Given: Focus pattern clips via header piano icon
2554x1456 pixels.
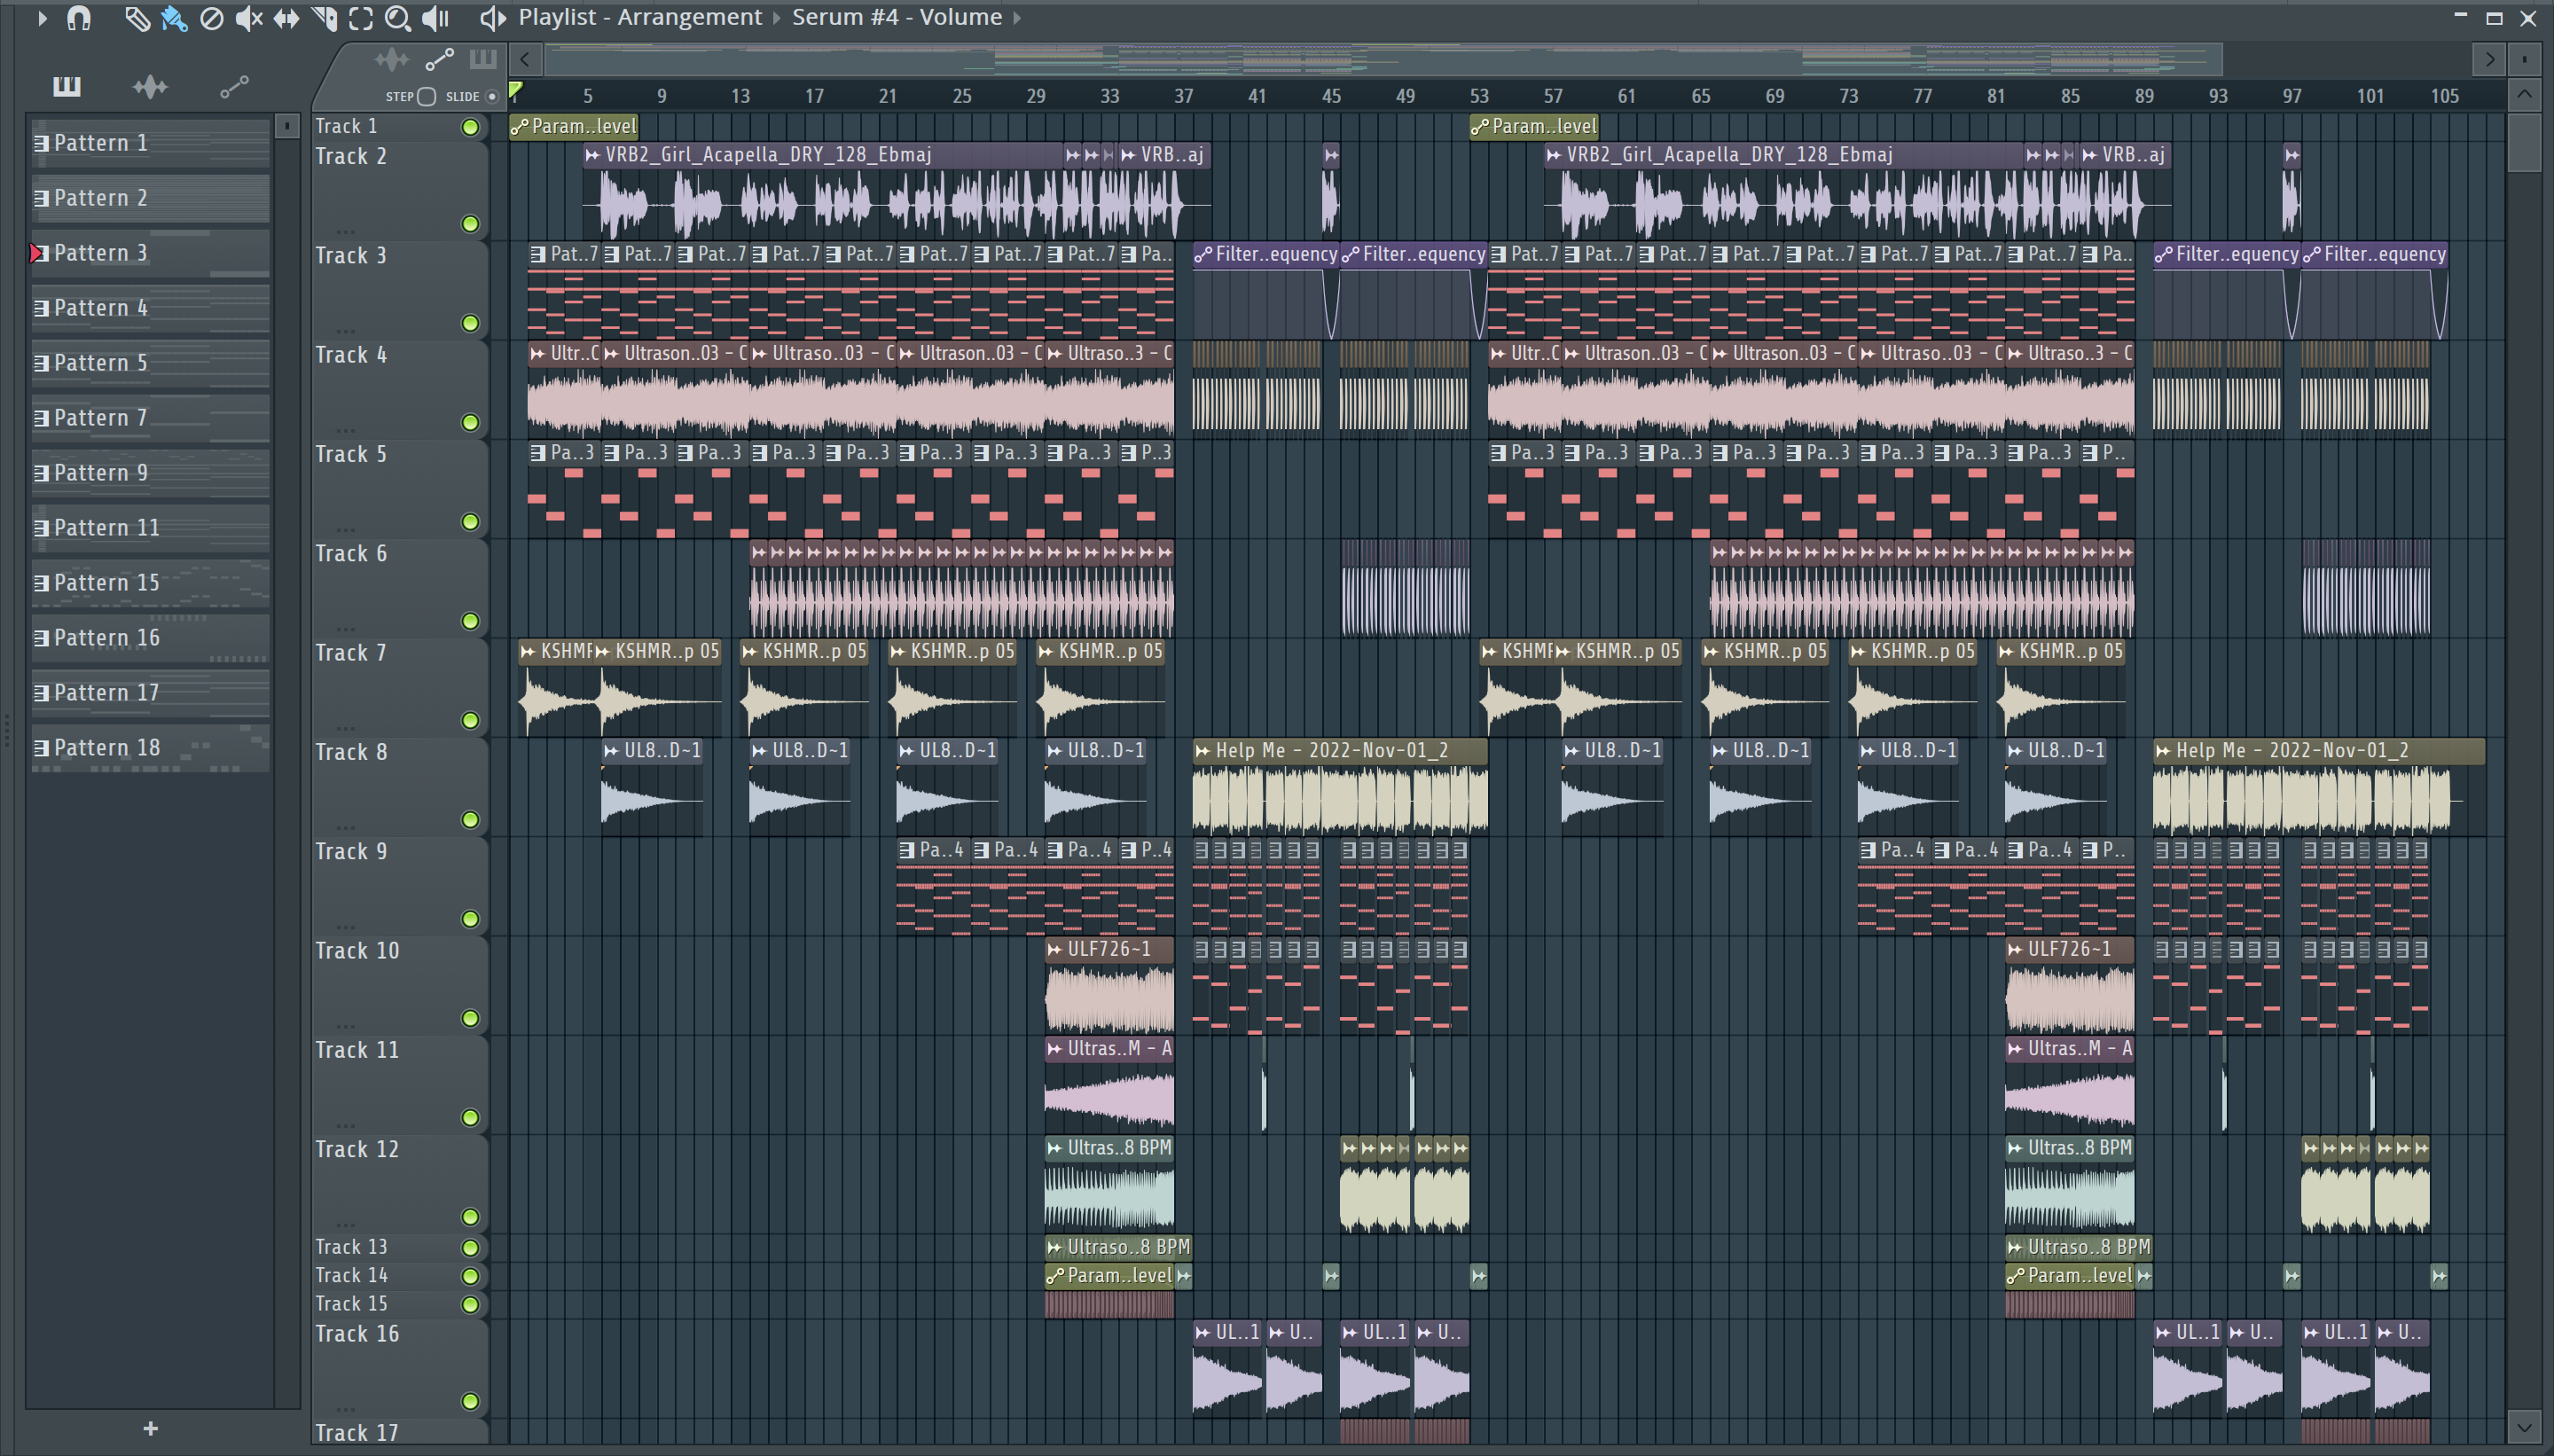Looking at the screenshot, I should tap(483, 59).
